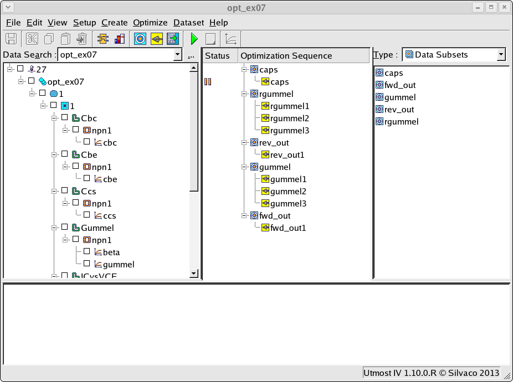Open the Create menu
Image resolution: width=513 pixels, height=382 pixels.
click(x=115, y=23)
